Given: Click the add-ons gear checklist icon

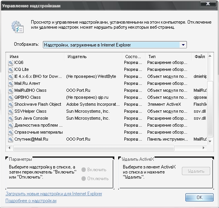Looking at the screenshot, I should 17,27.
